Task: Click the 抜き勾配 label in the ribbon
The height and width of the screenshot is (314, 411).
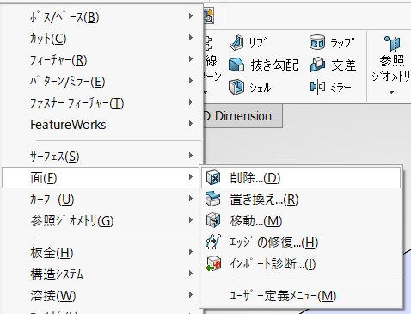Action: point(274,65)
